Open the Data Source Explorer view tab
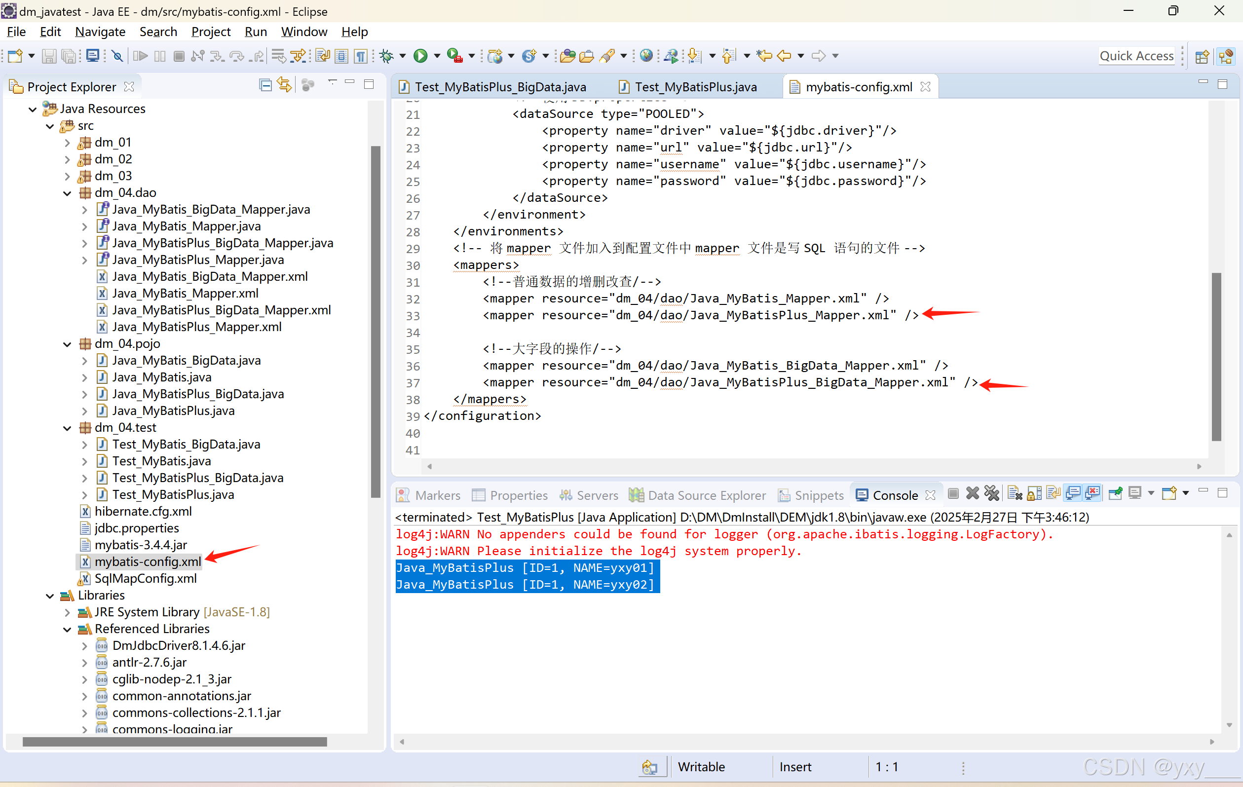The image size is (1243, 787). click(706, 495)
